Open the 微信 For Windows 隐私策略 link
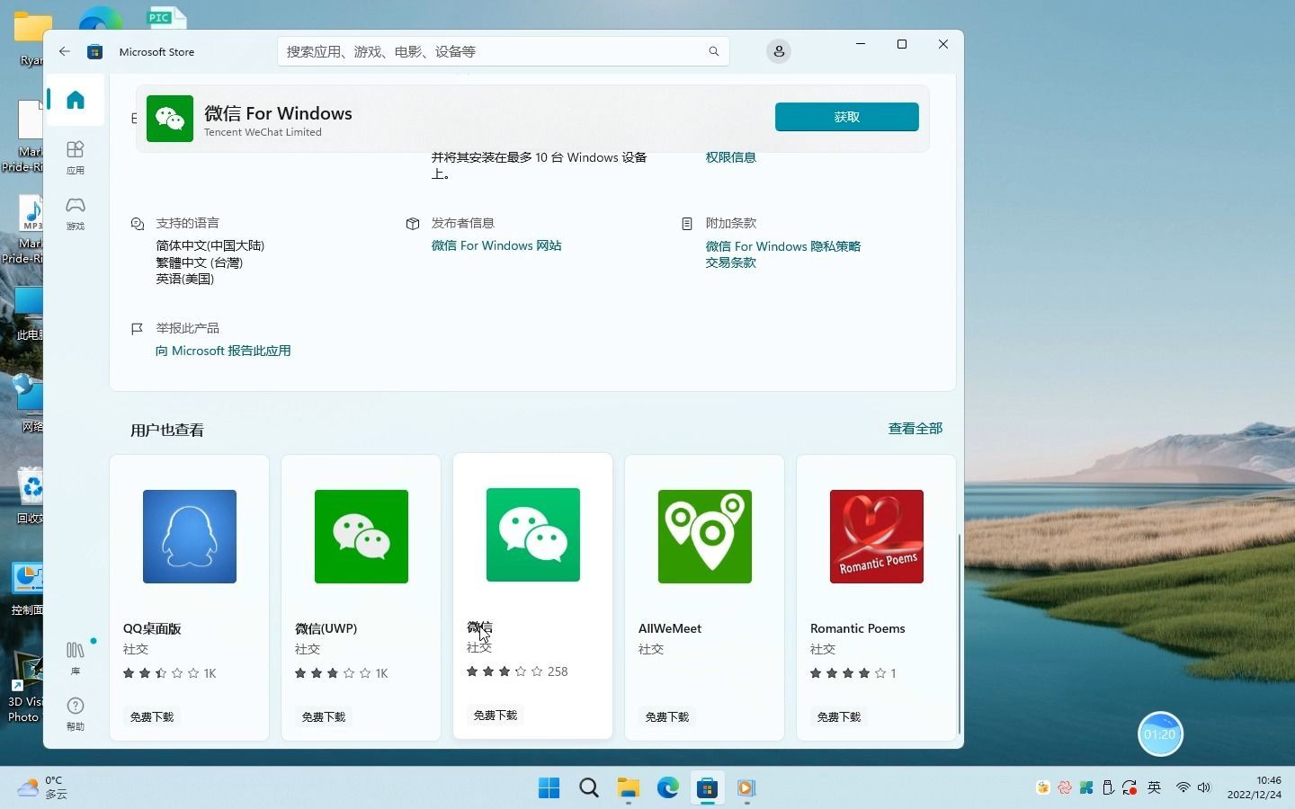This screenshot has width=1295, height=809. (x=783, y=246)
